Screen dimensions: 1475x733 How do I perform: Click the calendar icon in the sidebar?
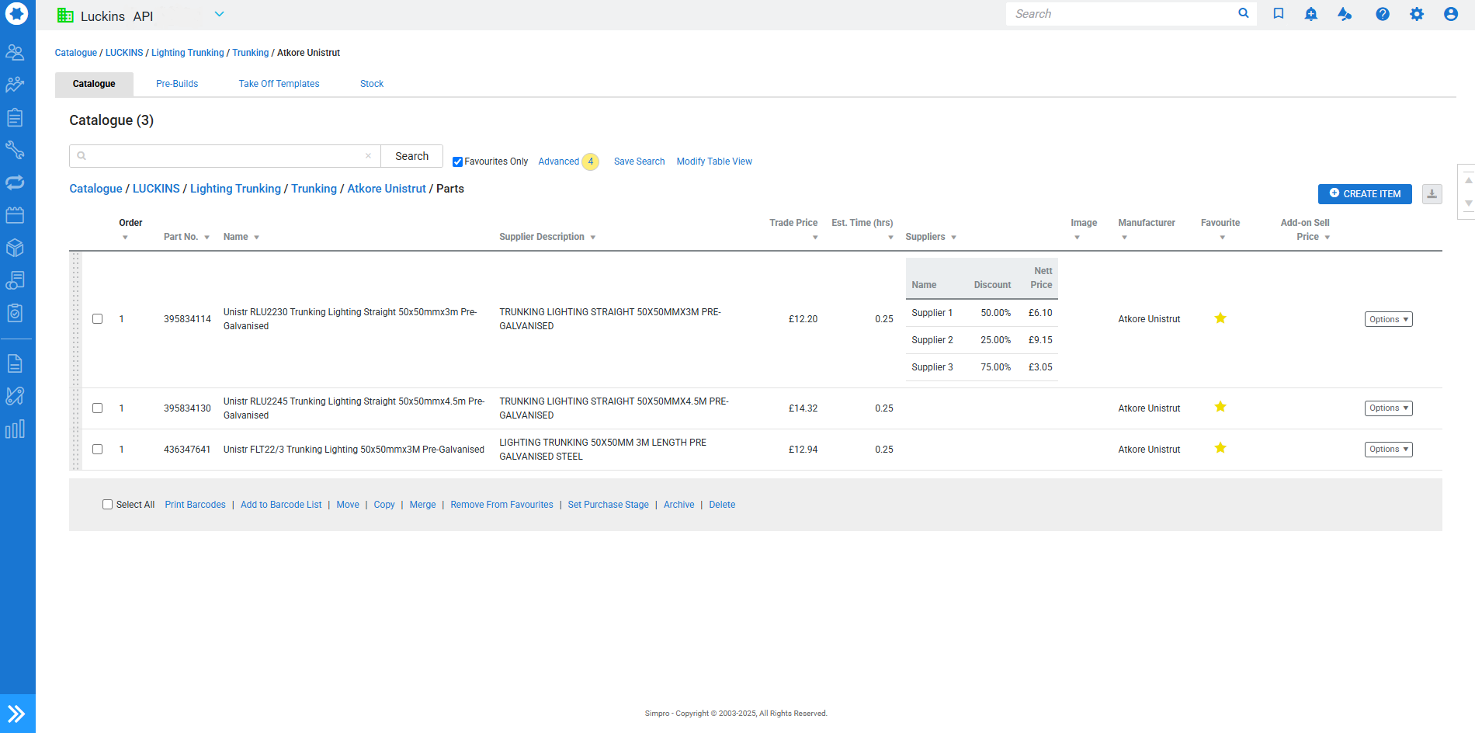[x=15, y=215]
